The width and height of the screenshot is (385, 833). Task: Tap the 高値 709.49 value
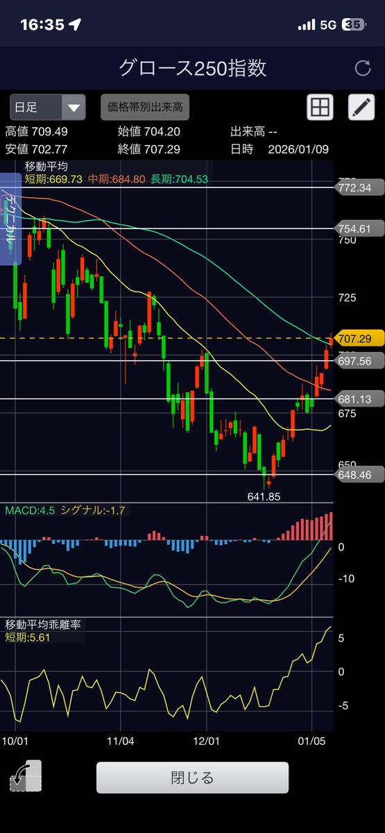point(37,131)
